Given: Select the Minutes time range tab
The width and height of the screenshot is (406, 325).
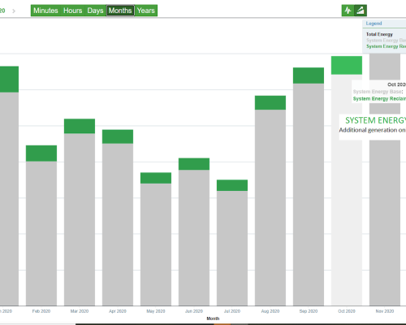Looking at the screenshot, I should 45,11.
